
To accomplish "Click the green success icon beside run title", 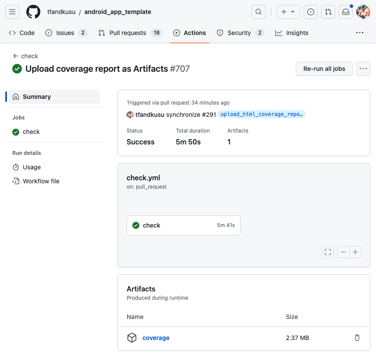I will tap(17, 69).
